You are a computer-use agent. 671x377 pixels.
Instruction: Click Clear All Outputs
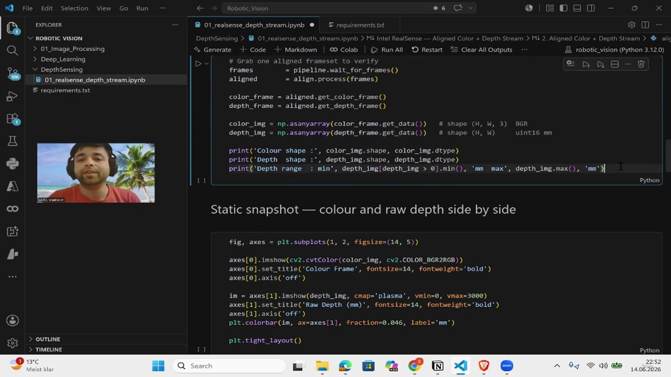point(482,50)
